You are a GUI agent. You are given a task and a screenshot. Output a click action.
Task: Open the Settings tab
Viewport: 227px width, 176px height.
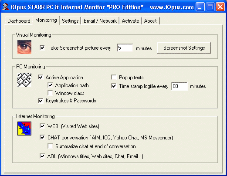[x=70, y=21]
